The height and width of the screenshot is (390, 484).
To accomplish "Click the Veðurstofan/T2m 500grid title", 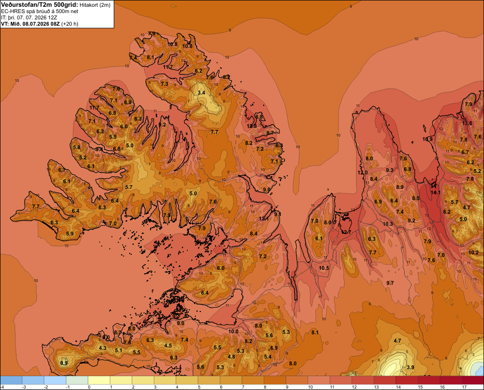I will [39, 5].
